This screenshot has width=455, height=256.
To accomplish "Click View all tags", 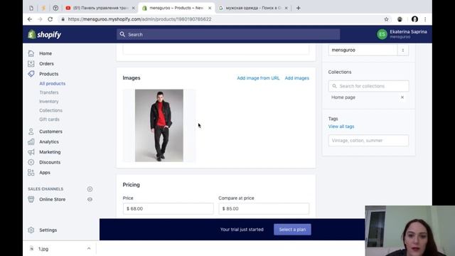I will [341, 127].
